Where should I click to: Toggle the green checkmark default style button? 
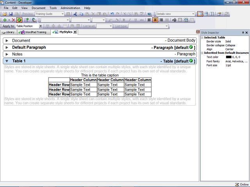tap(19, 20)
